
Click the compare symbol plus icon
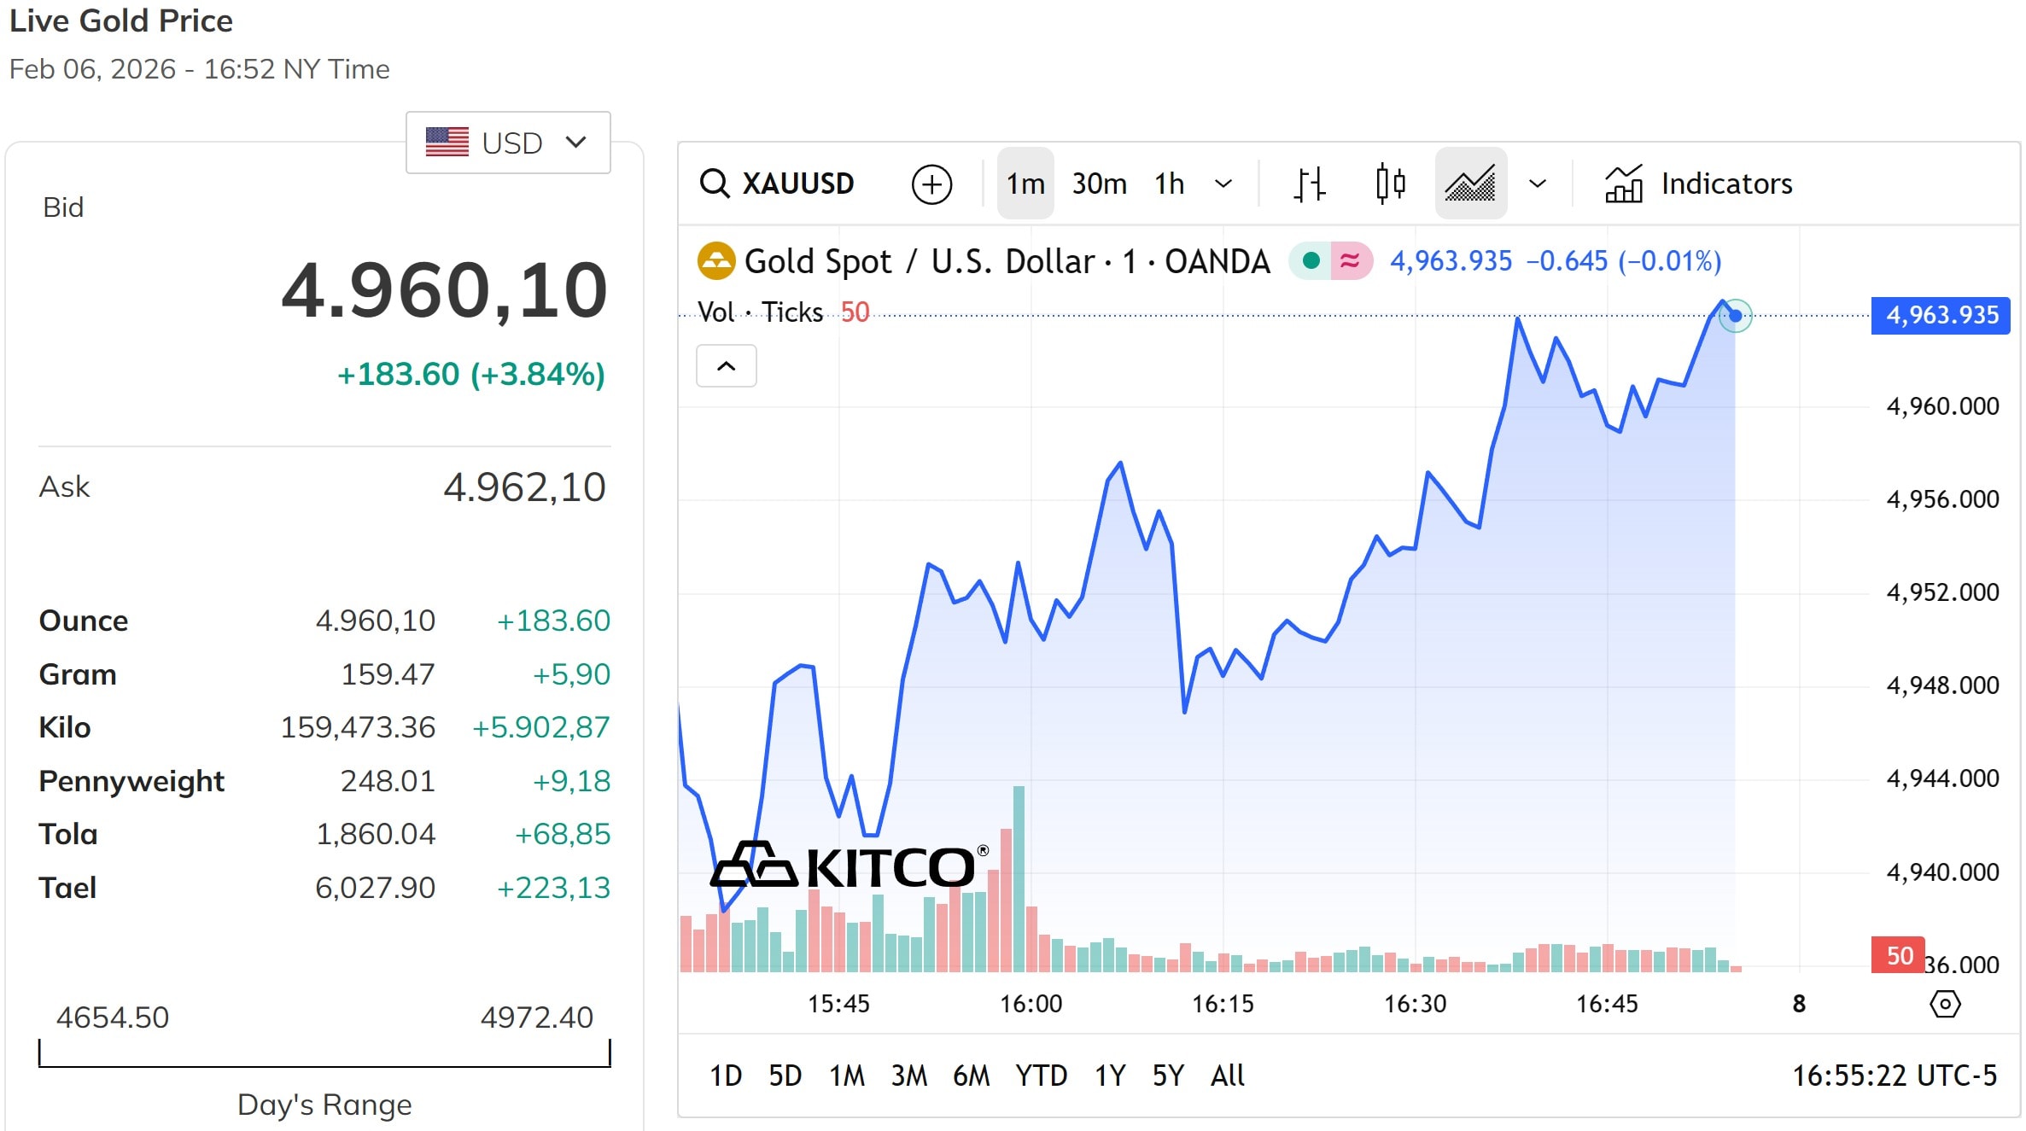932,184
